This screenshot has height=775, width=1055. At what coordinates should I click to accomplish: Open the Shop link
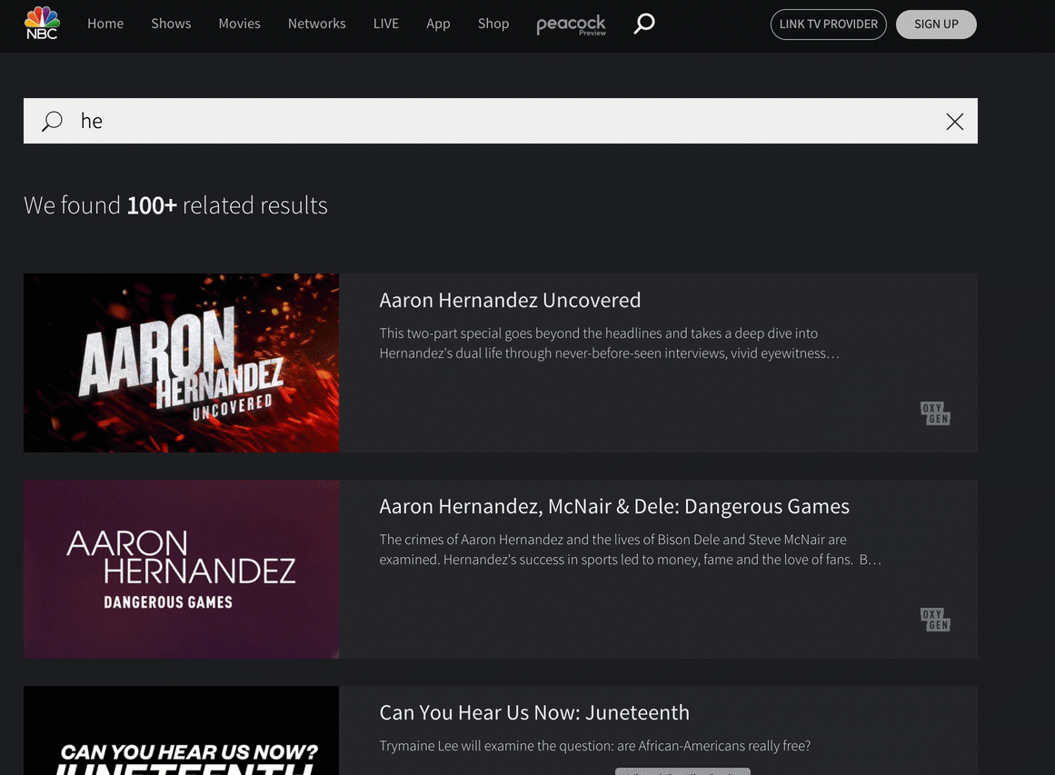(x=493, y=24)
